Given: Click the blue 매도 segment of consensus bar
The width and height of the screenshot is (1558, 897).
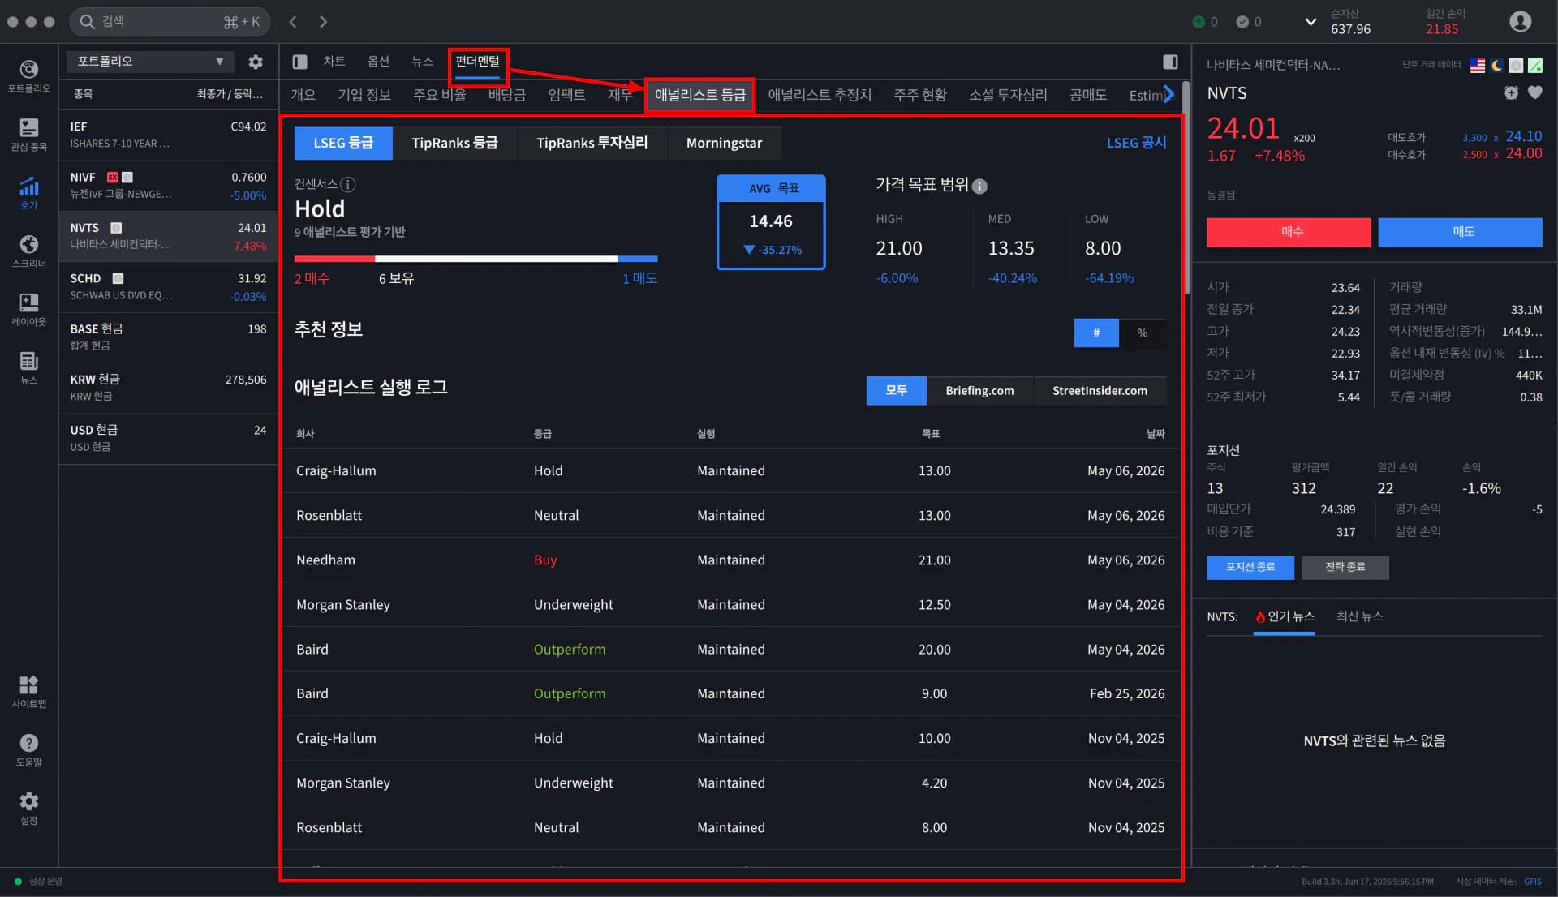Looking at the screenshot, I should tap(638, 259).
